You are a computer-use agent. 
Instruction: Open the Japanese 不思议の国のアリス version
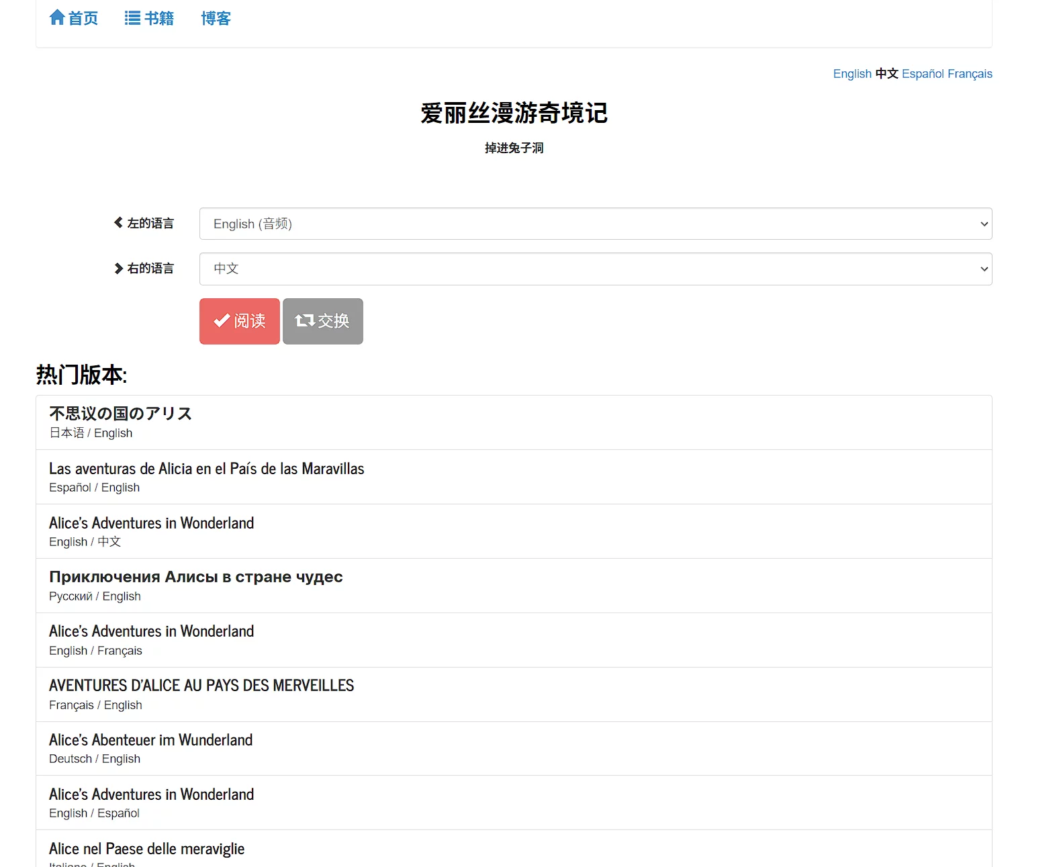coord(120,414)
